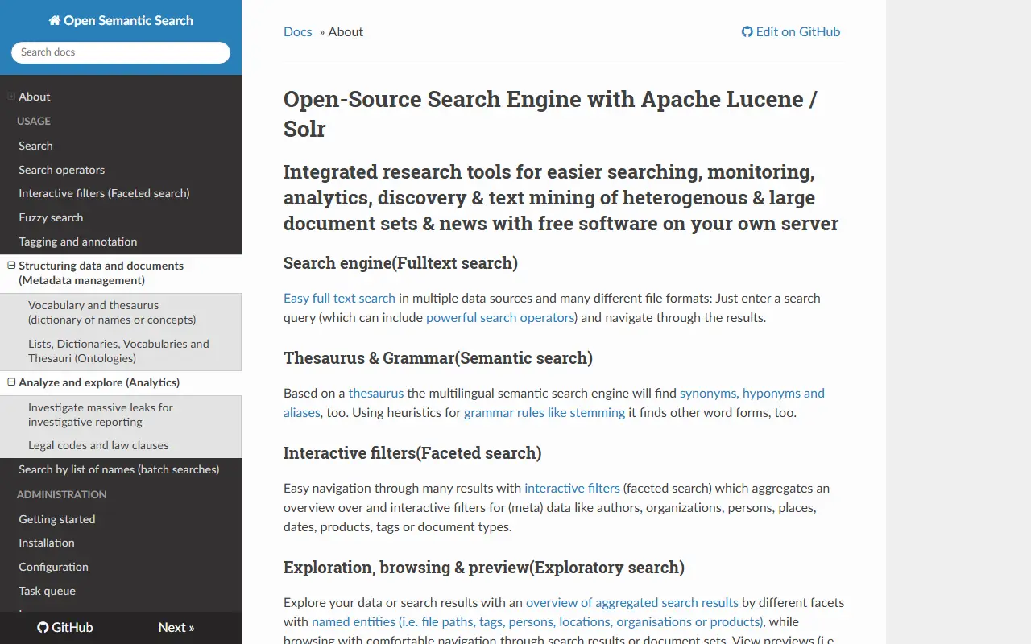Click heading Exploration, browsing & preview
The height and width of the screenshot is (644, 1031).
tap(484, 568)
